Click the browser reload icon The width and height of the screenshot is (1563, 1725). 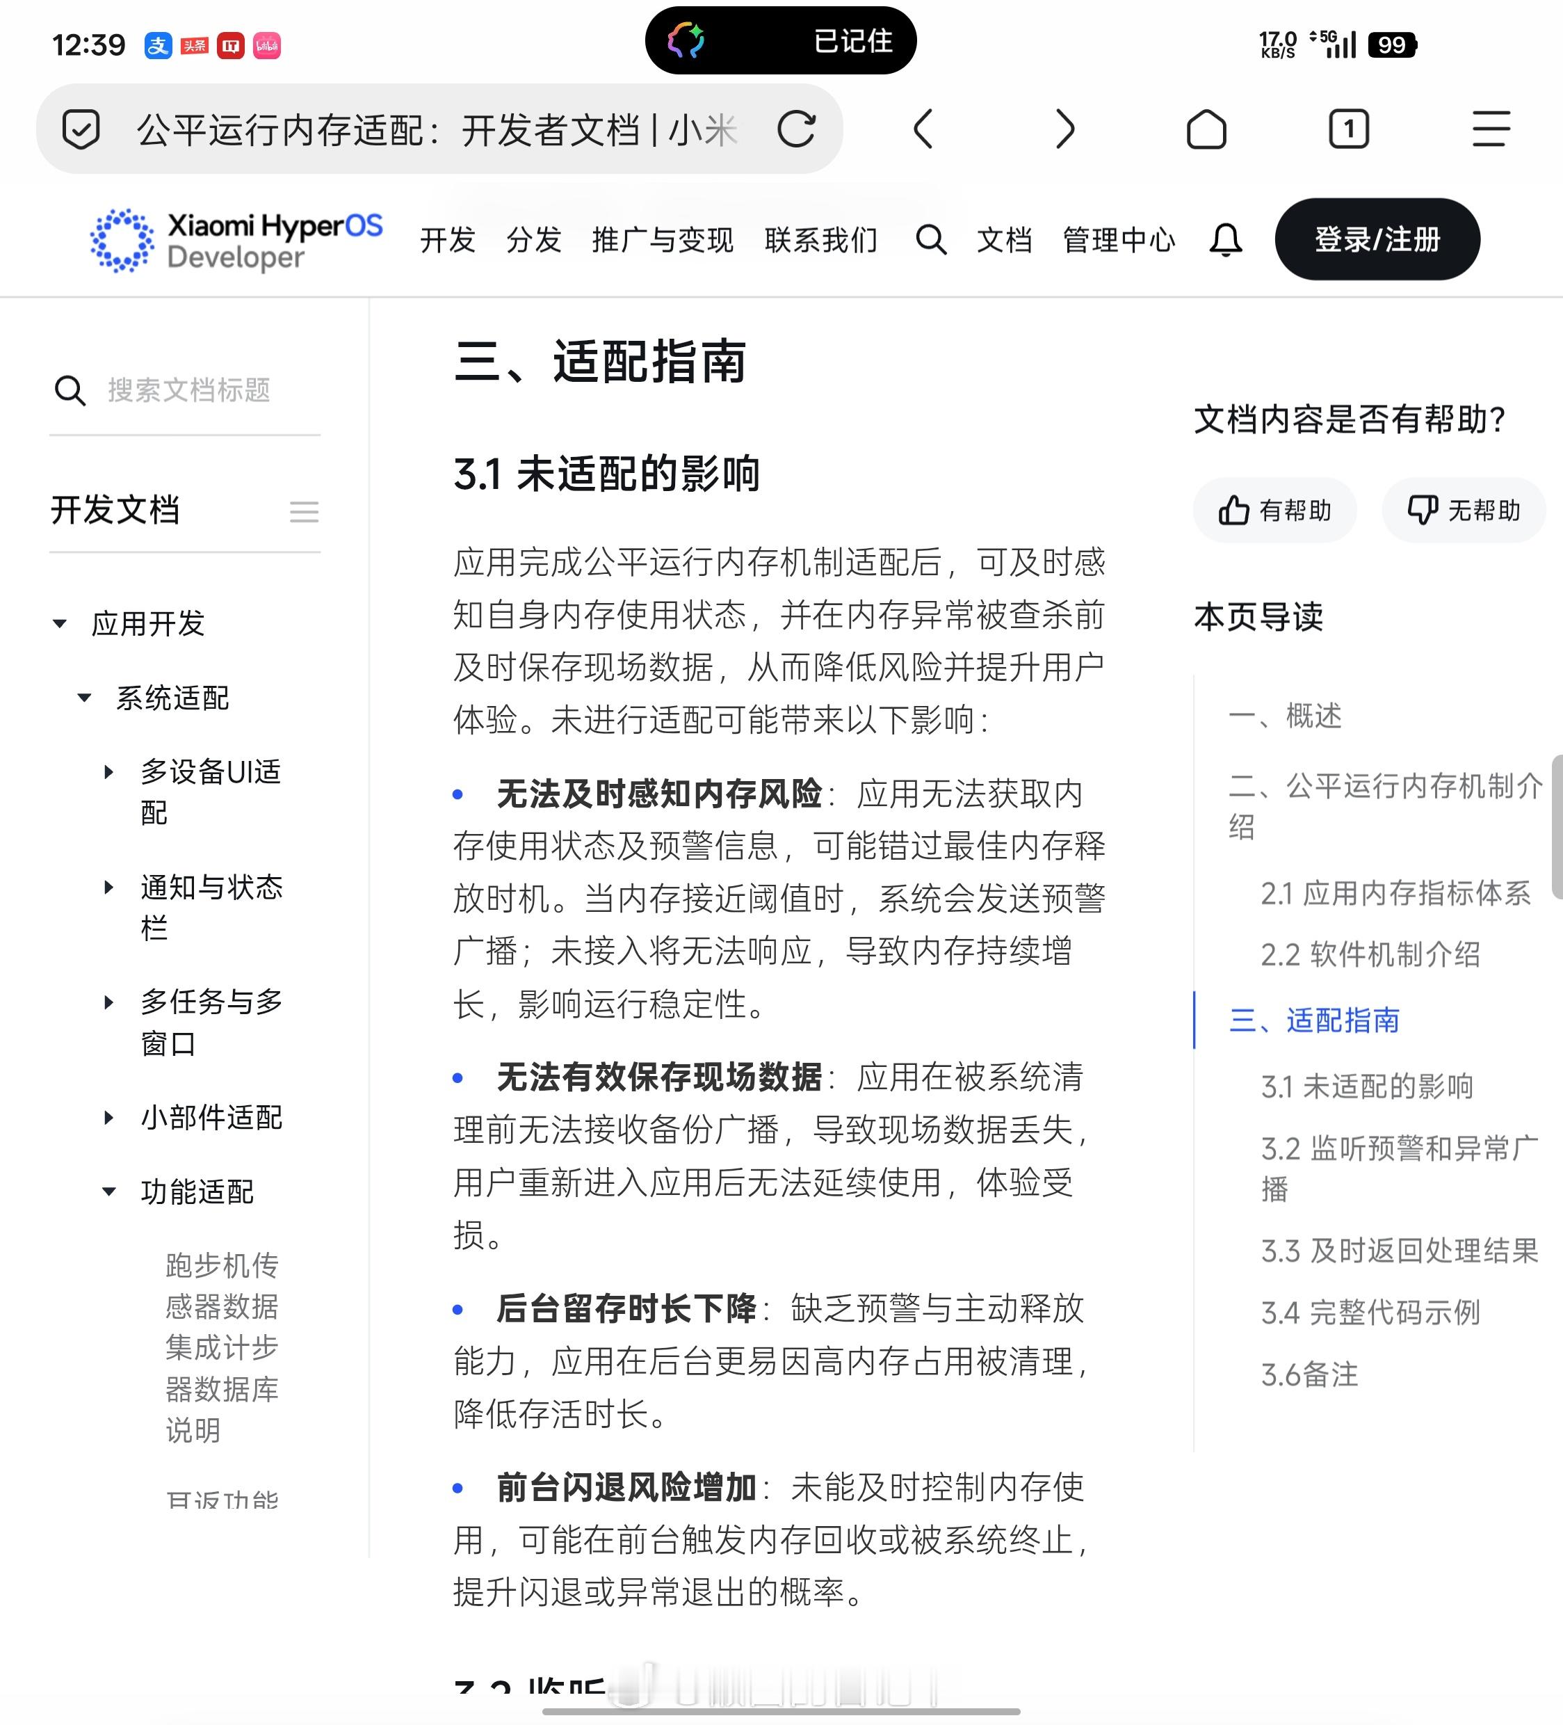tap(795, 130)
